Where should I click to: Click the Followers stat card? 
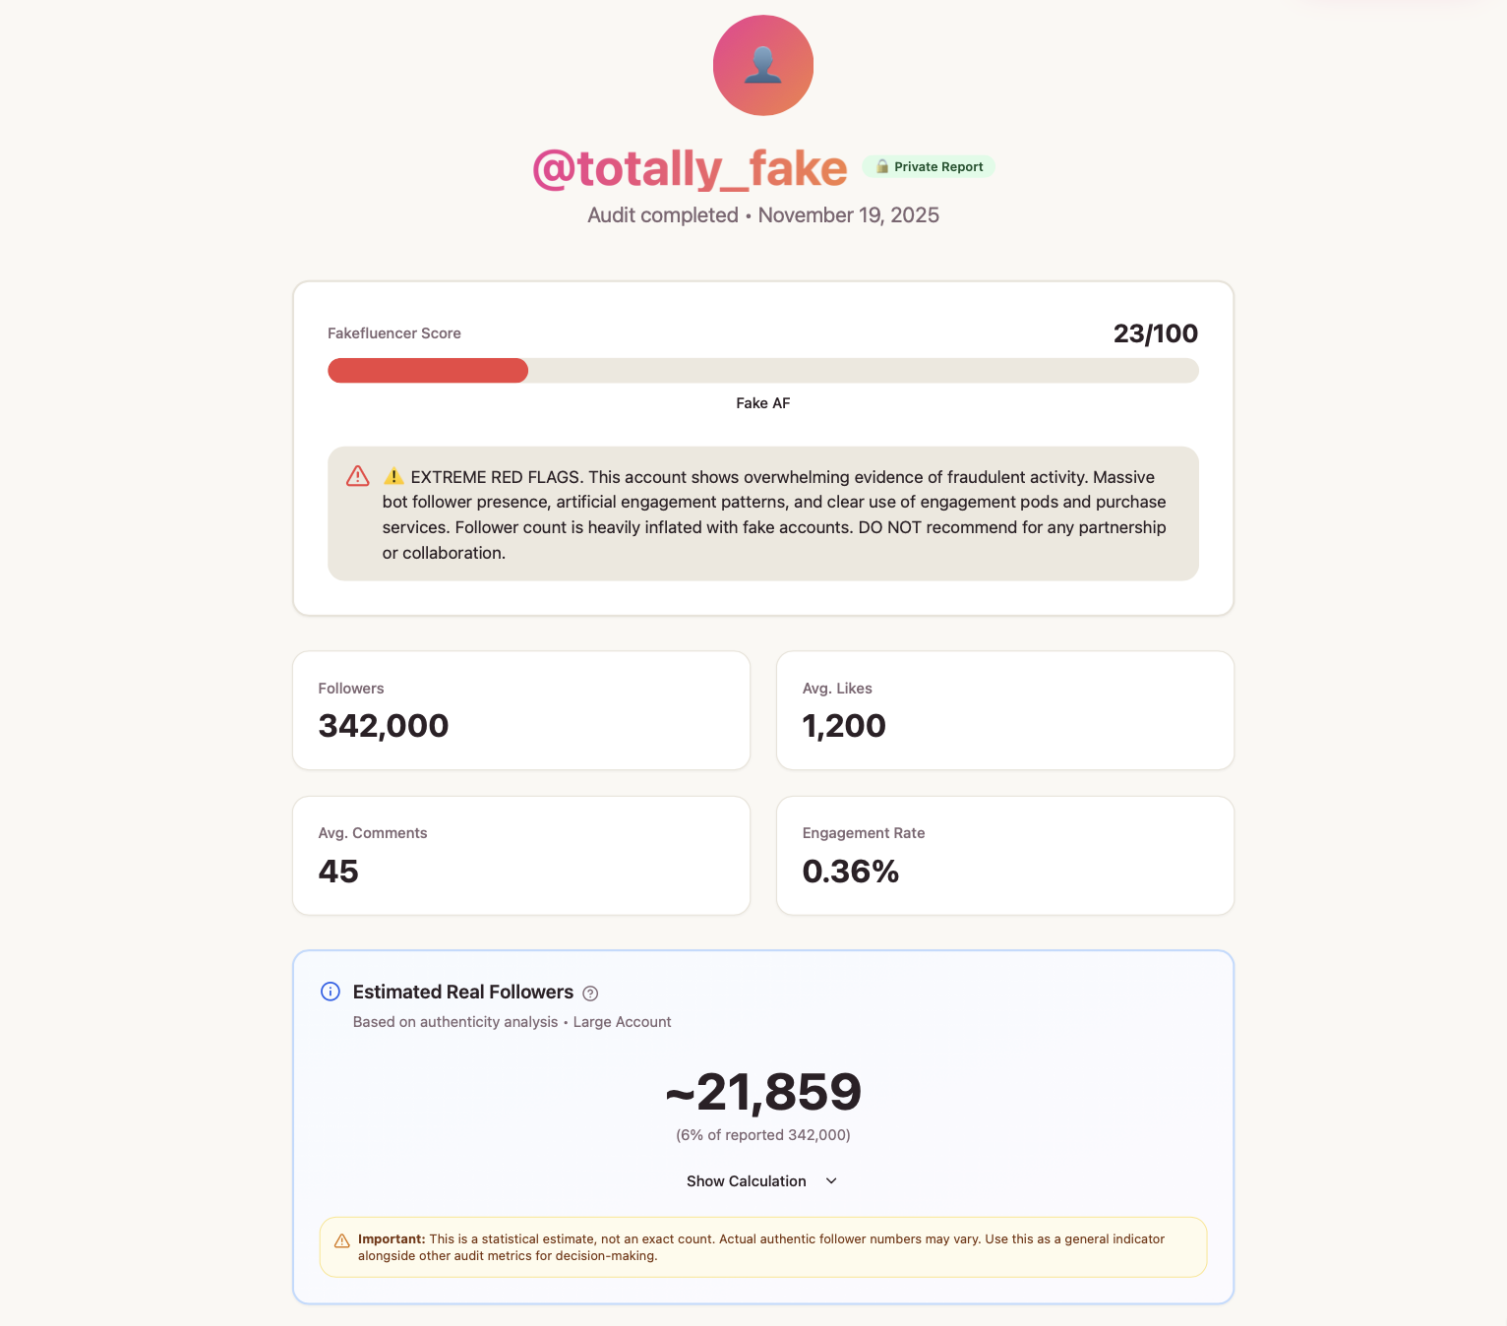pos(521,710)
